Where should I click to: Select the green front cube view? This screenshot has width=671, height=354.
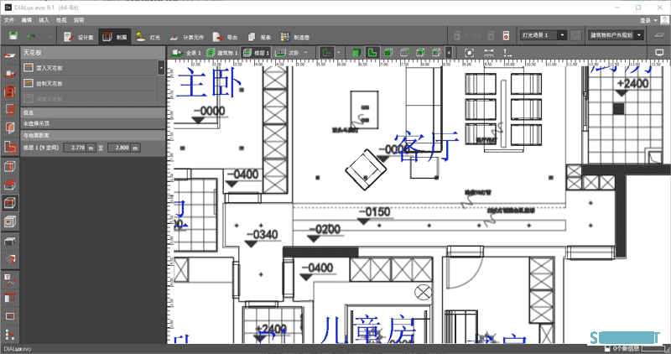pos(388,53)
